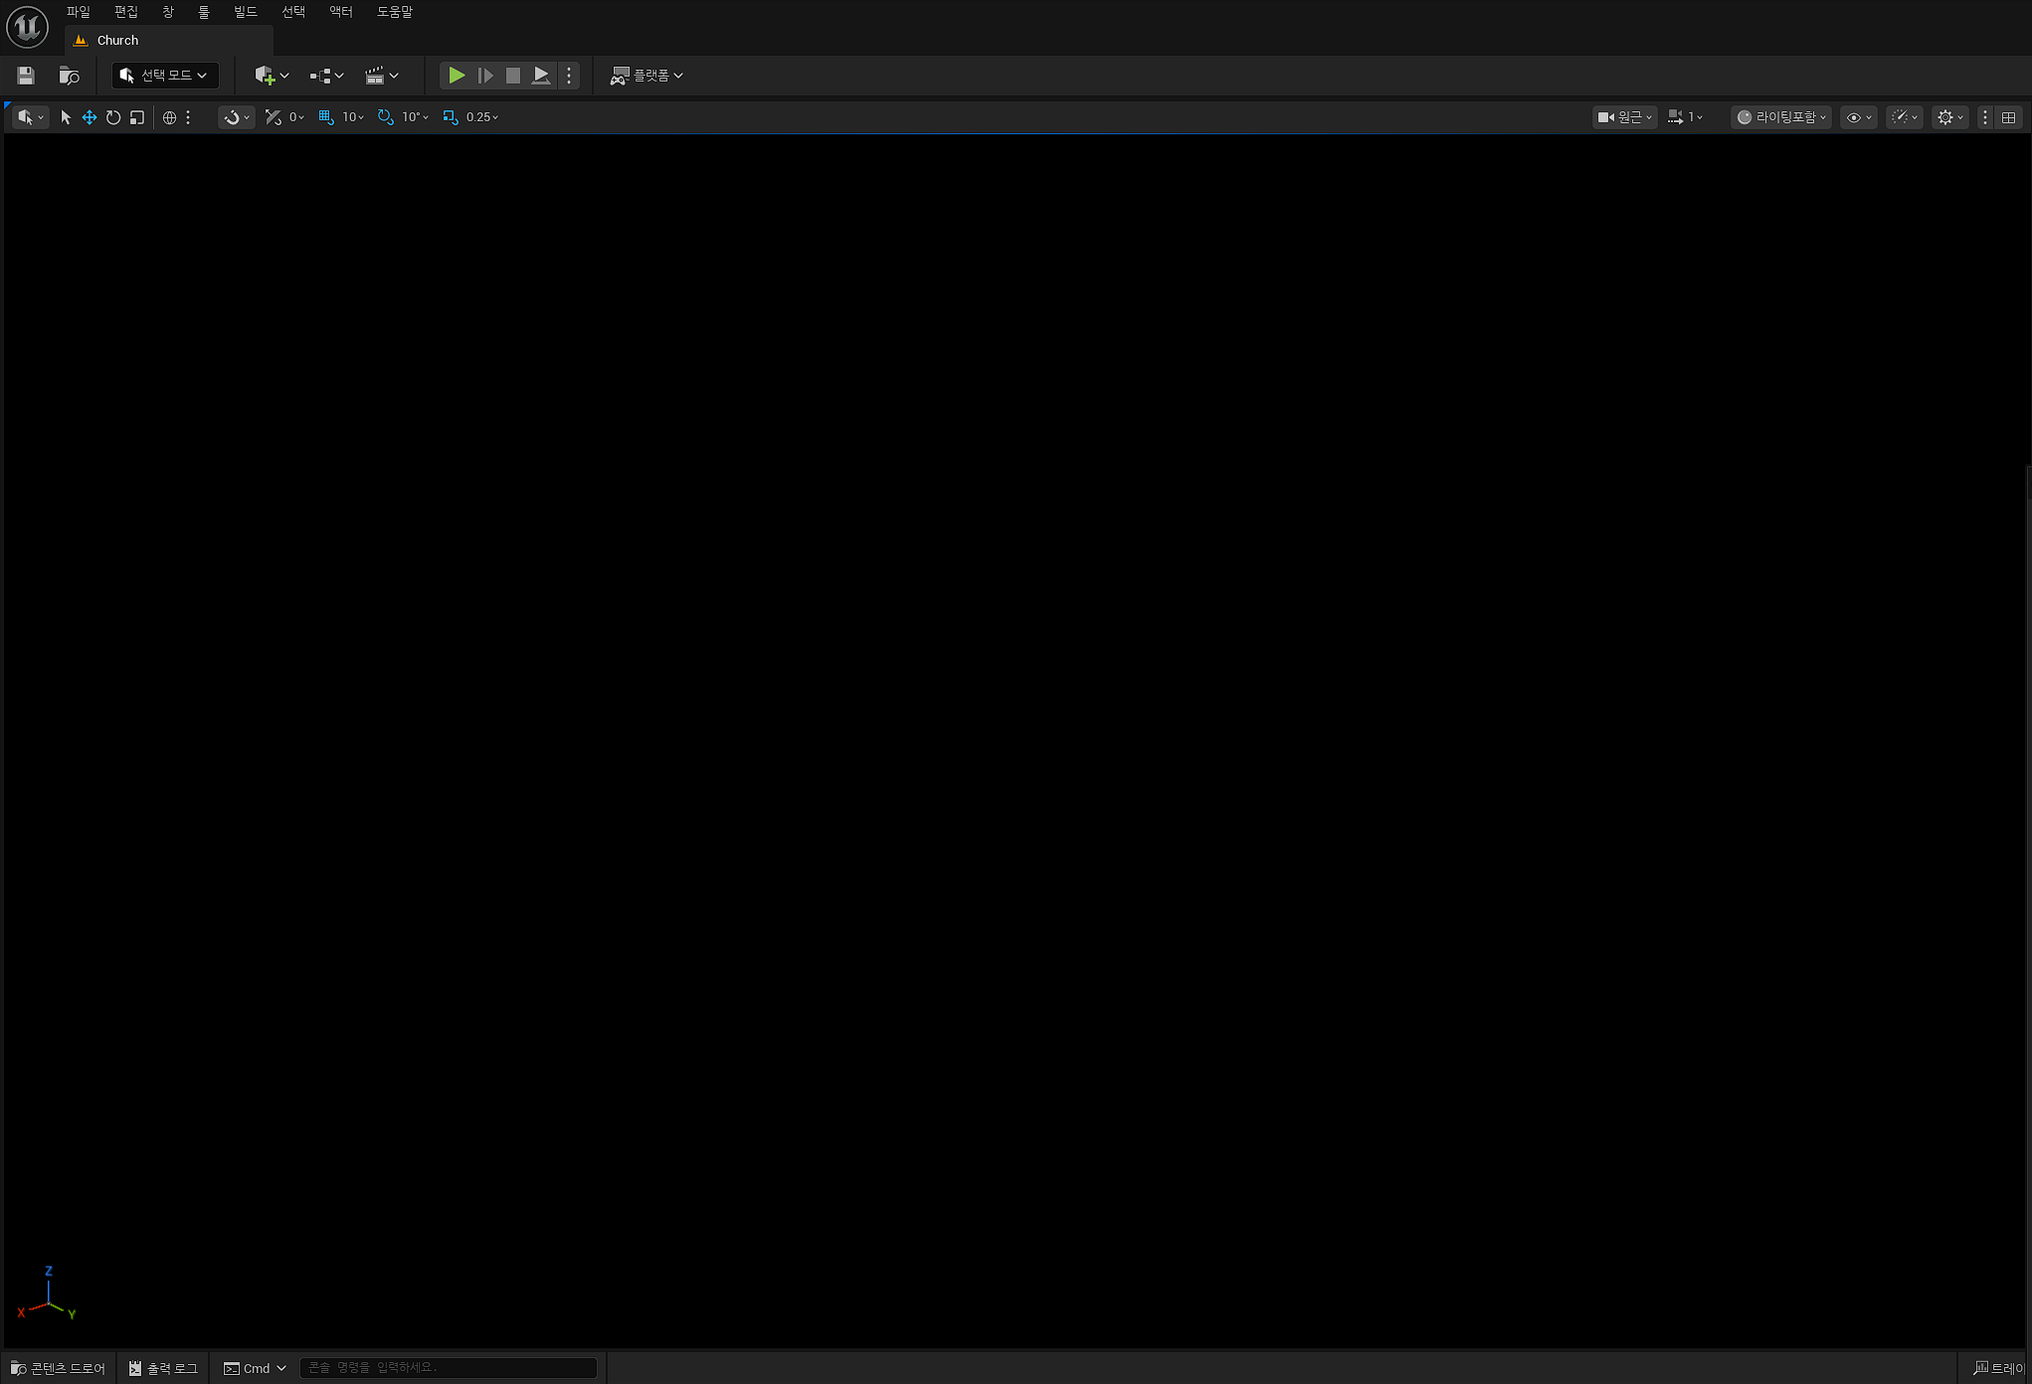Switch to the Church tab
Screen dimensions: 2032x1384
pyautogui.click(x=117, y=41)
